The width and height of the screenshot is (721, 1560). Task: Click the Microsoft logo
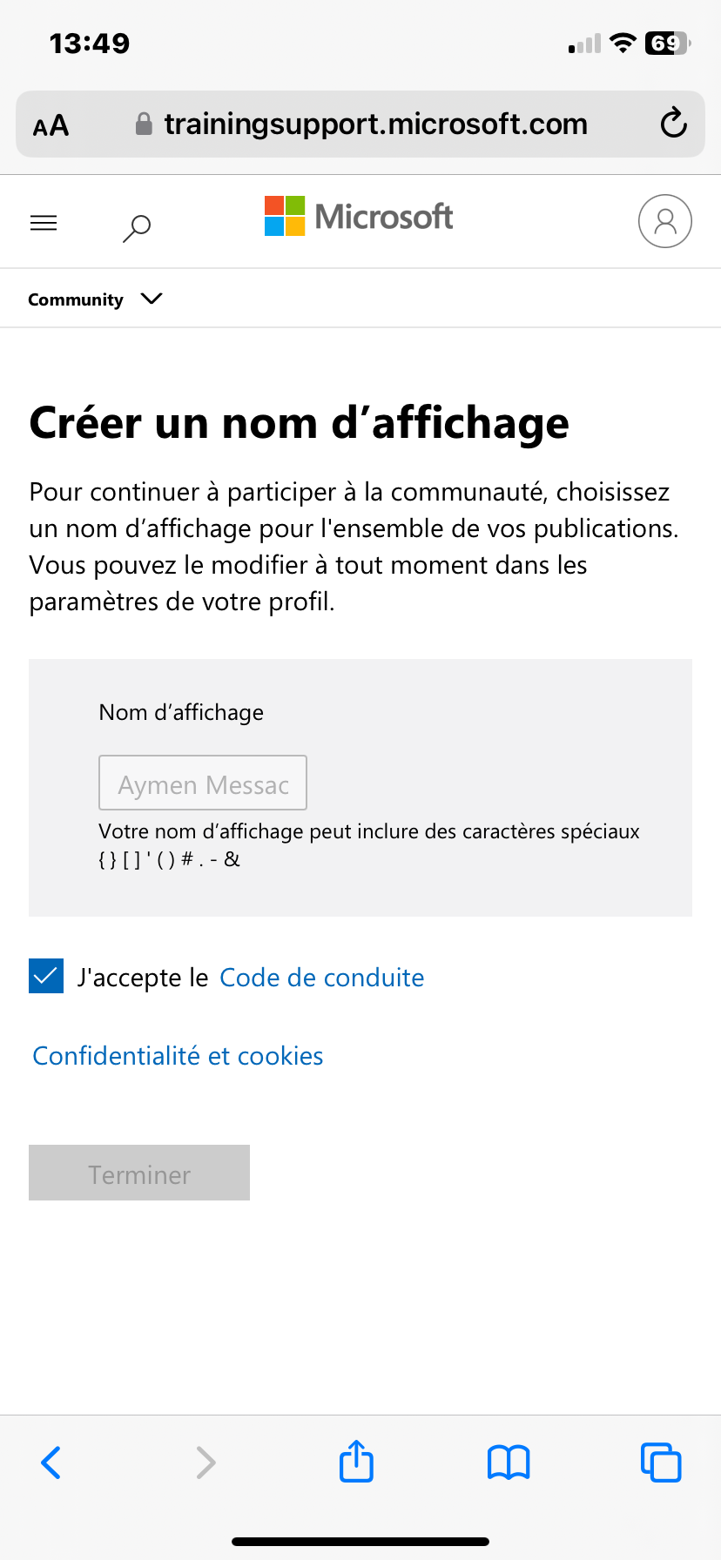(x=359, y=217)
